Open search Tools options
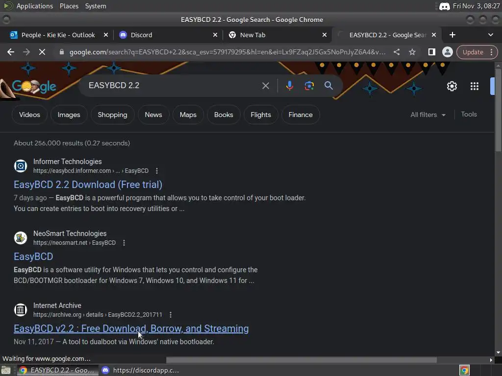Screen dimensions: 502x376 [469, 115]
